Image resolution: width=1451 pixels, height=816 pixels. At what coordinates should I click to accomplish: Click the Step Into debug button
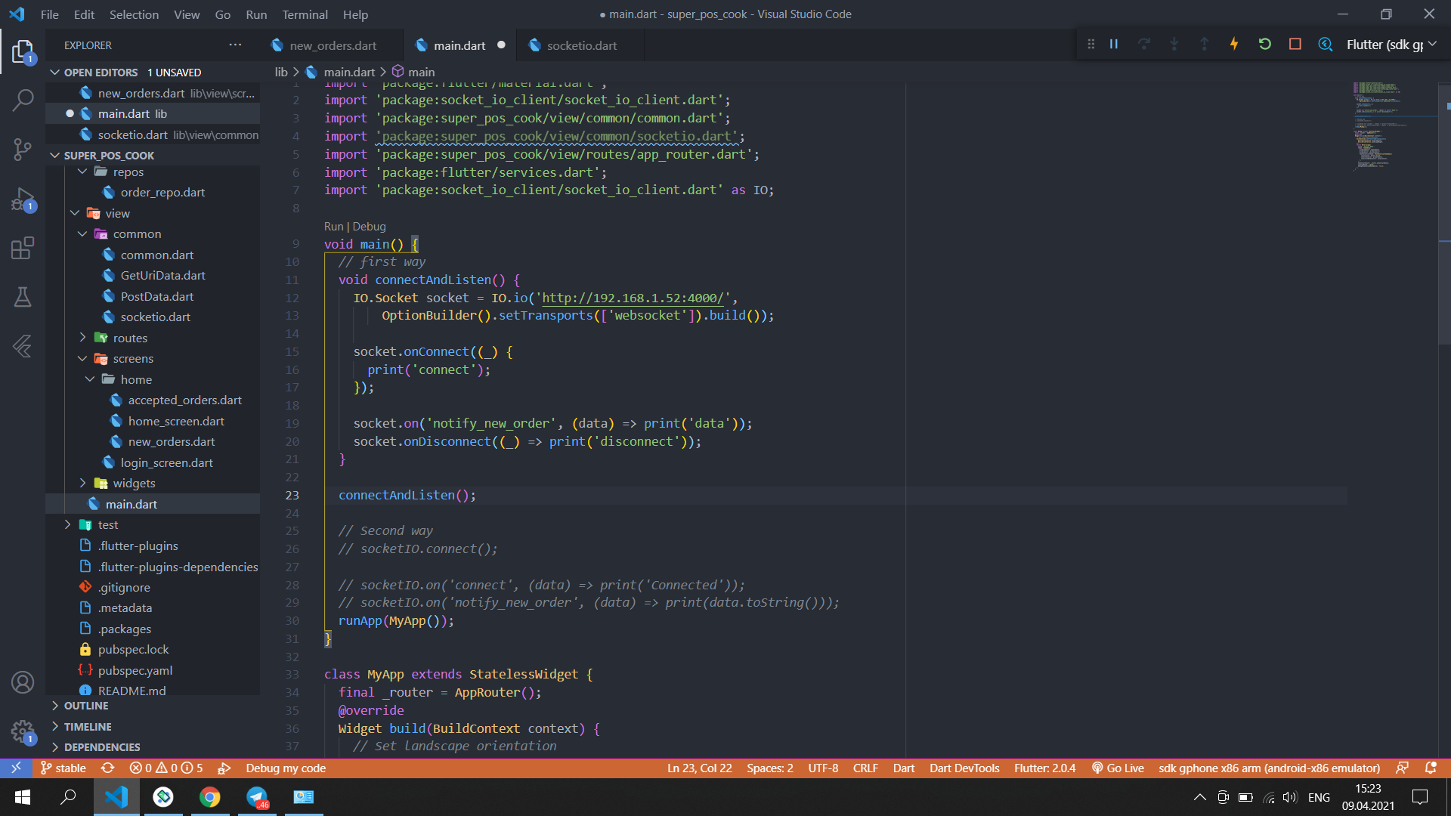1174,45
